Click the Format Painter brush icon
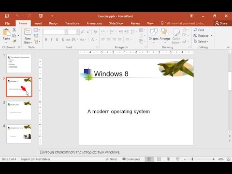This screenshot has height=174, width=232. (14, 41)
